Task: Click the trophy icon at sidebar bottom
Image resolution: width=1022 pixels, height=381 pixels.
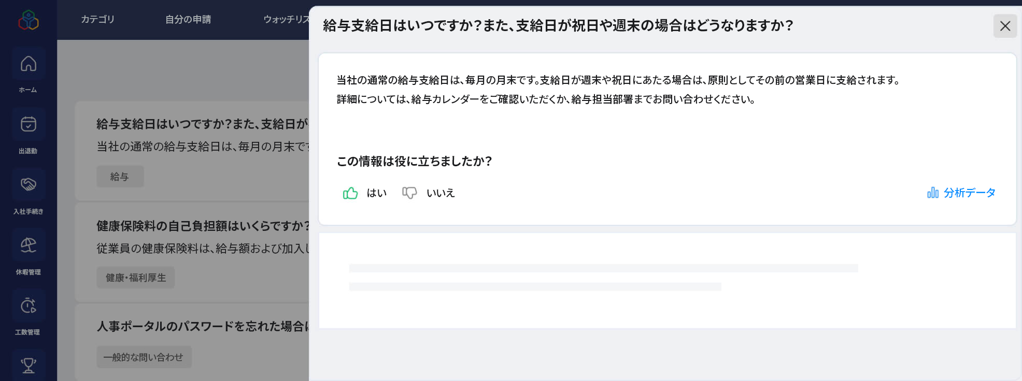Action: (x=29, y=365)
